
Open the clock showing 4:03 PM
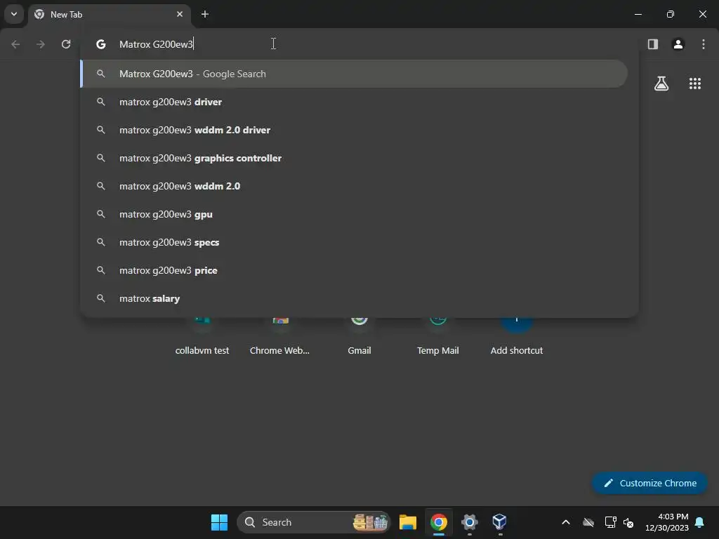(667, 522)
